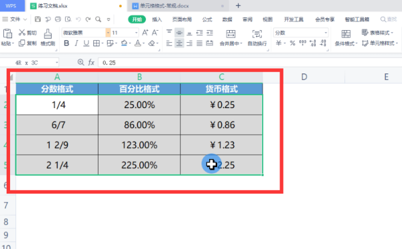Image resolution: width=402 pixels, height=249 pixels.
Task: Click the 查找 search command box
Action: tap(389, 19)
